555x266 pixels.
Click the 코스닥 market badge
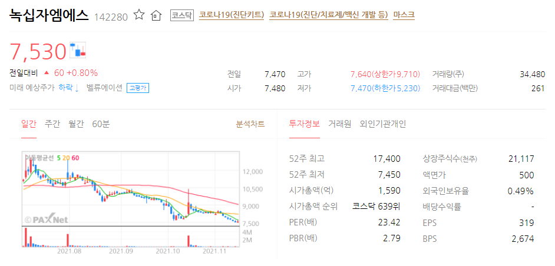[x=182, y=15]
